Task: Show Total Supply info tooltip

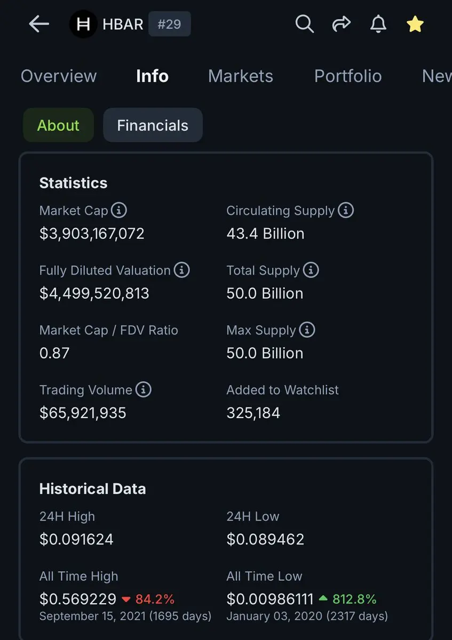Action: pos(311,270)
